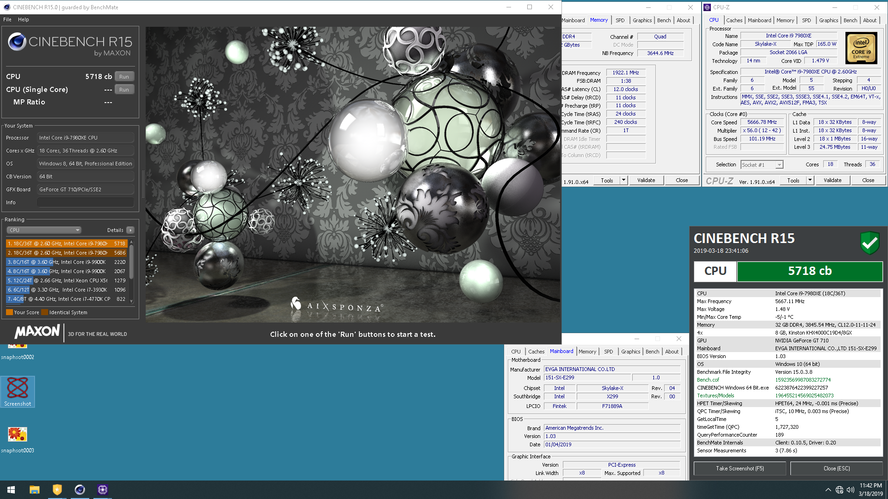Open File Explorer from the taskbar
The height and width of the screenshot is (499, 888).
coord(34,490)
